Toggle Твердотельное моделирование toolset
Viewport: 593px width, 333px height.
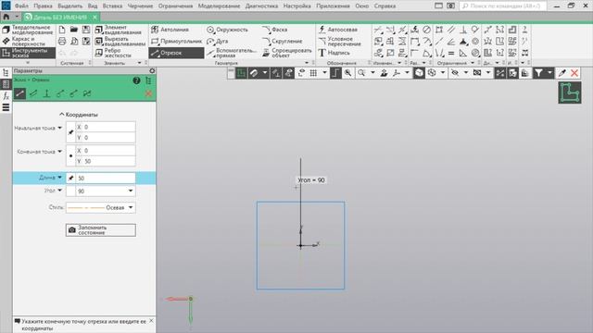(x=28, y=30)
